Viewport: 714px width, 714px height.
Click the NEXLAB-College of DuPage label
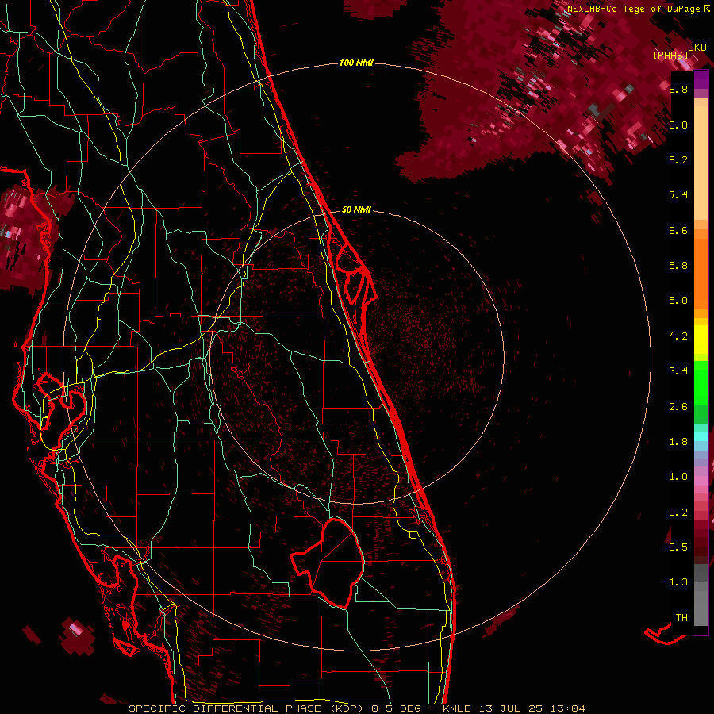pos(634,9)
